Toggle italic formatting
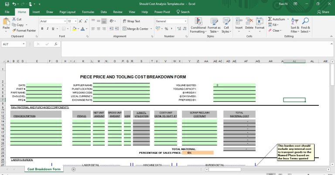335x175 pixels. coord(48,29)
